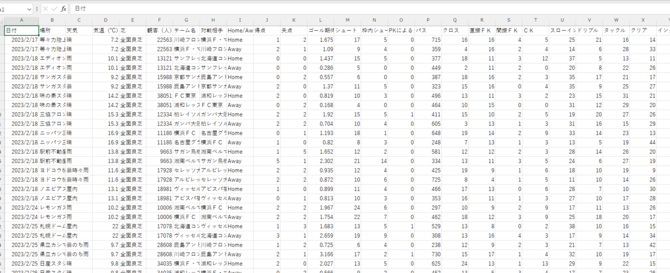Viewport: 670px width, 273px height.
Task: Click the formula bar containing 日付
Action: point(368,9)
